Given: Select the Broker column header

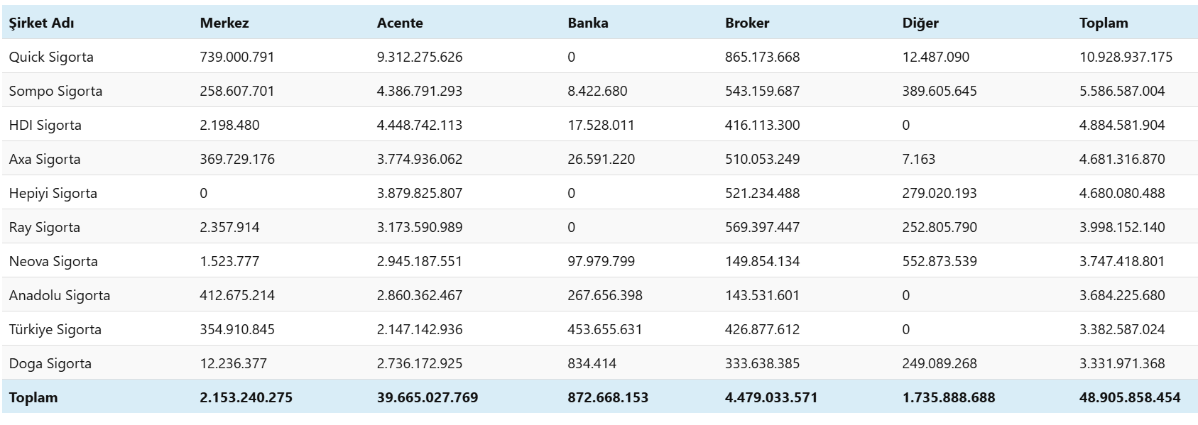Looking at the screenshot, I should (x=747, y=23).
